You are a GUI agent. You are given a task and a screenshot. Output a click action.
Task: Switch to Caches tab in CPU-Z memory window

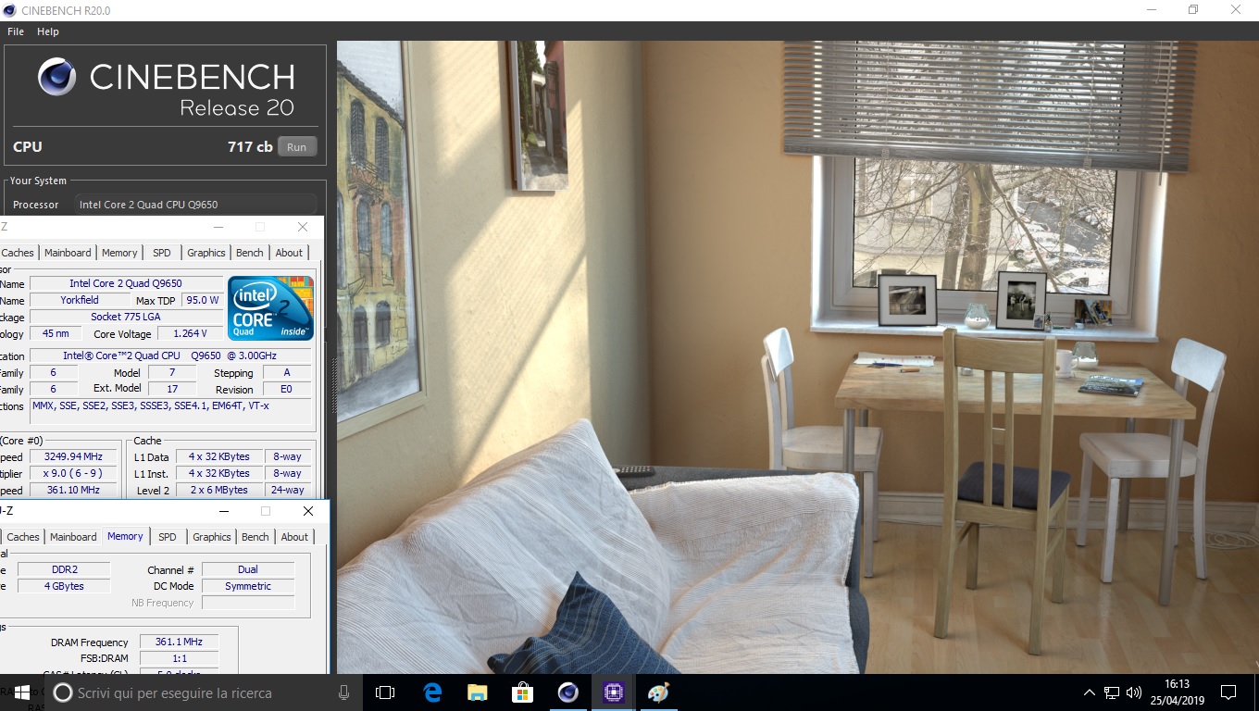(23, 537)
